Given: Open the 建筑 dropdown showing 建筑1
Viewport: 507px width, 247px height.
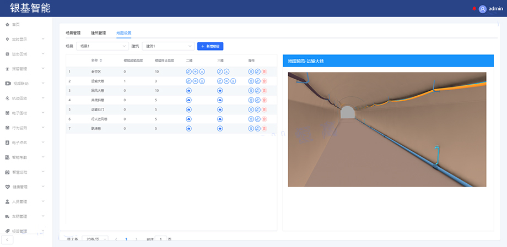Looking at the screenshot, I should [x=168, y=46].
